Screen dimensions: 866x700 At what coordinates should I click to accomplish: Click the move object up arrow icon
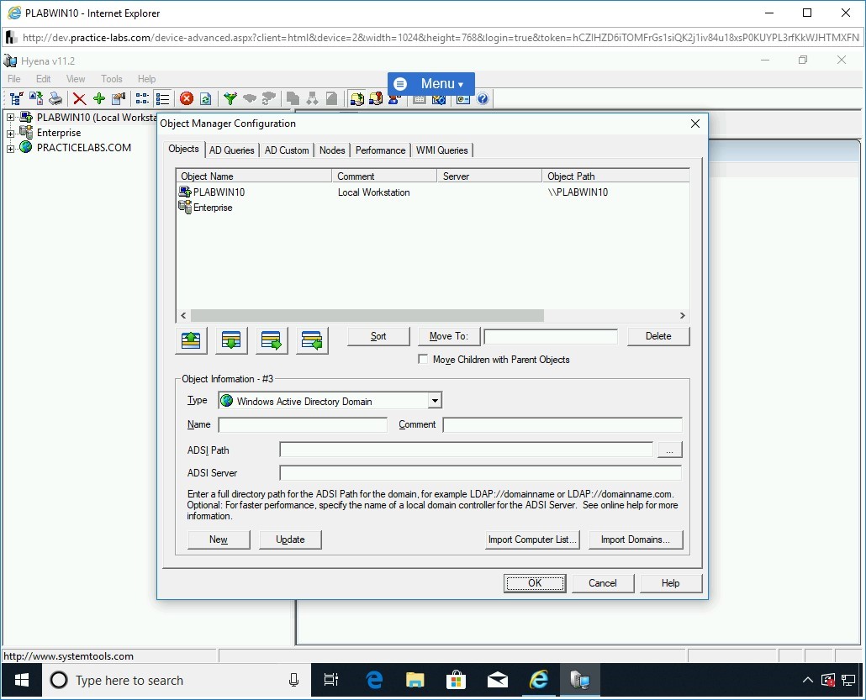coord(191,340)
